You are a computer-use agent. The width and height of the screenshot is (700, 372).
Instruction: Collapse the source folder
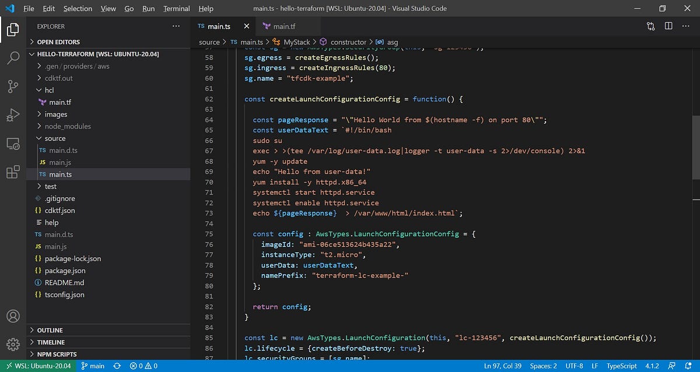pyautogui.click(x=108, y=138)
